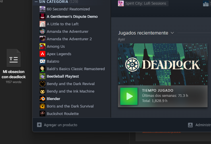Screen dimensions: 211x144
Task: Select Buckshot Roulette in the list
Action: coord(63,114)
